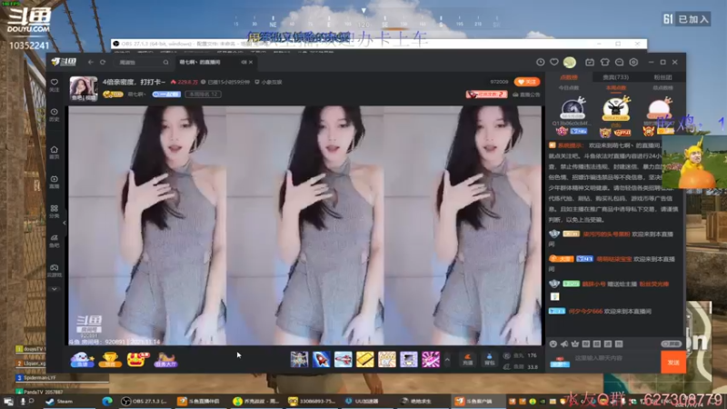Viewport: 727px width, 409px height.
Task: Click the weekly rank 12 badge
Action: tap(203, 95)
